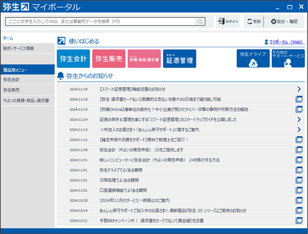The image size is (308, 234).
Task: Open window icon for 日常処理でよくある質問
Action: pos(299,180)
